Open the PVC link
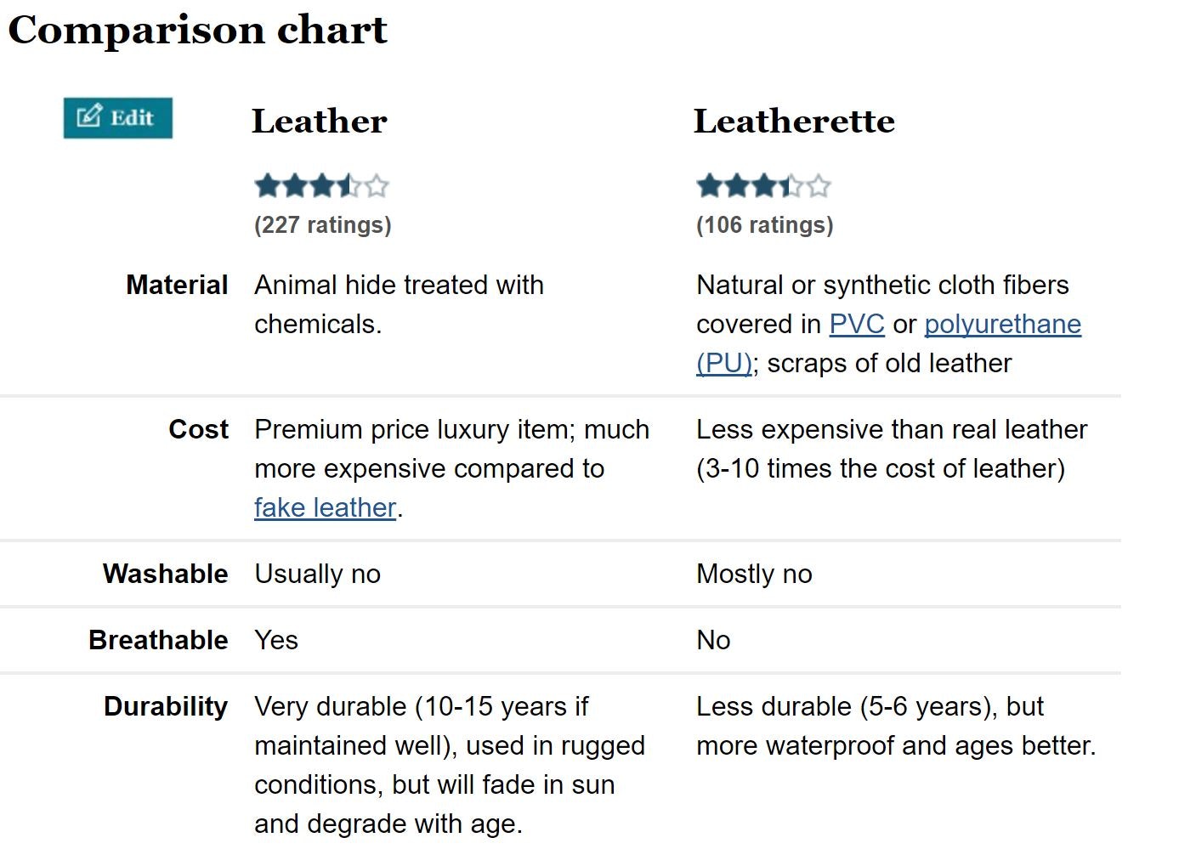 click(856, 325)
